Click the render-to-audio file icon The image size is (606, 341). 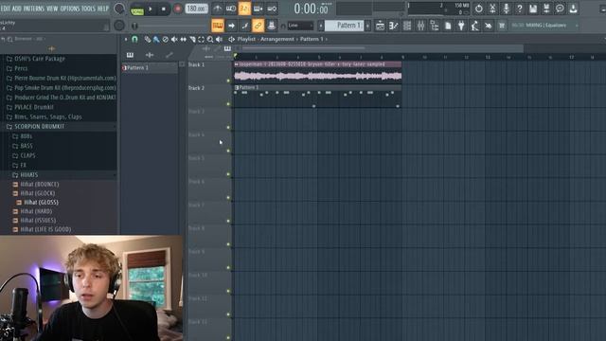546,9
